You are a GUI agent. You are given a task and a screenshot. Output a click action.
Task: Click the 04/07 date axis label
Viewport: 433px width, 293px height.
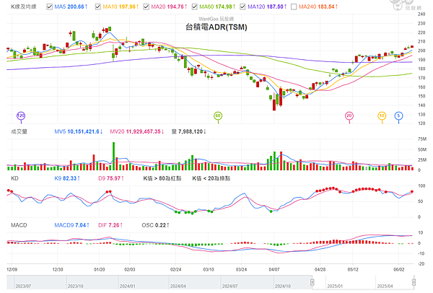(274, 269)
